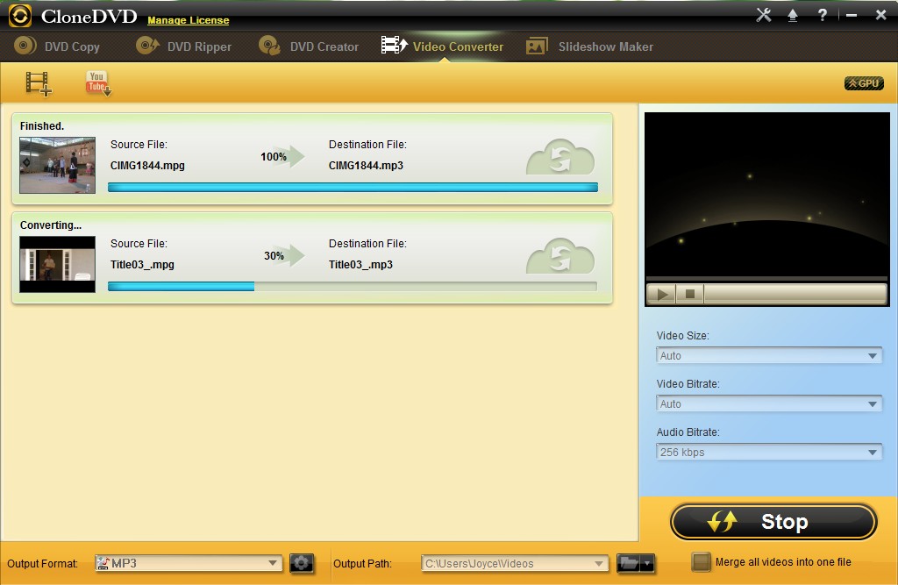This screenshot has width=898, height=585.
Task: Toggle the GPU acceleration badge
Action: click(x=864, y=83)
